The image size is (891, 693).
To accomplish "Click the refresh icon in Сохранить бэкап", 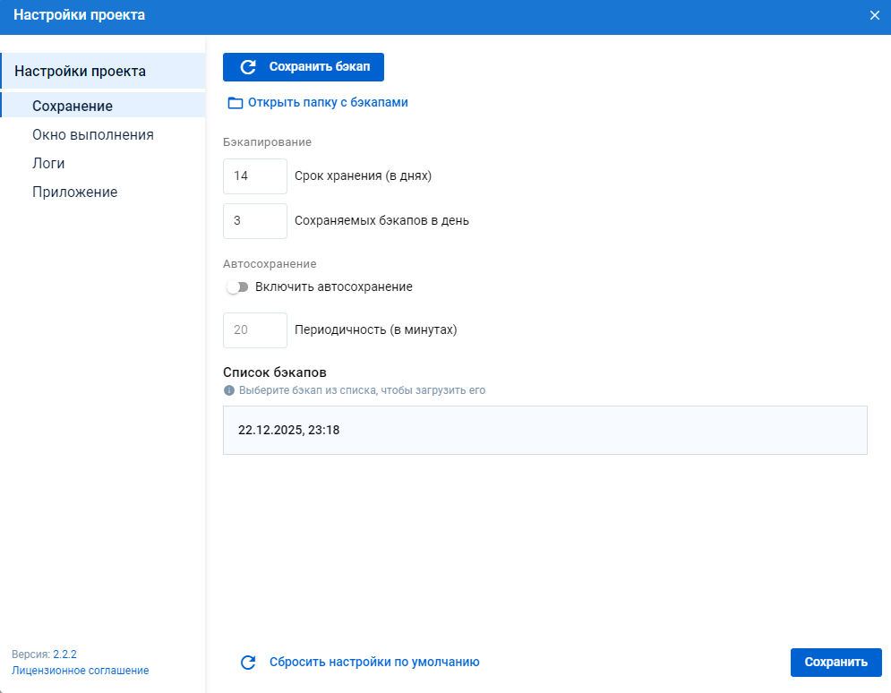I will pos(249,67).
